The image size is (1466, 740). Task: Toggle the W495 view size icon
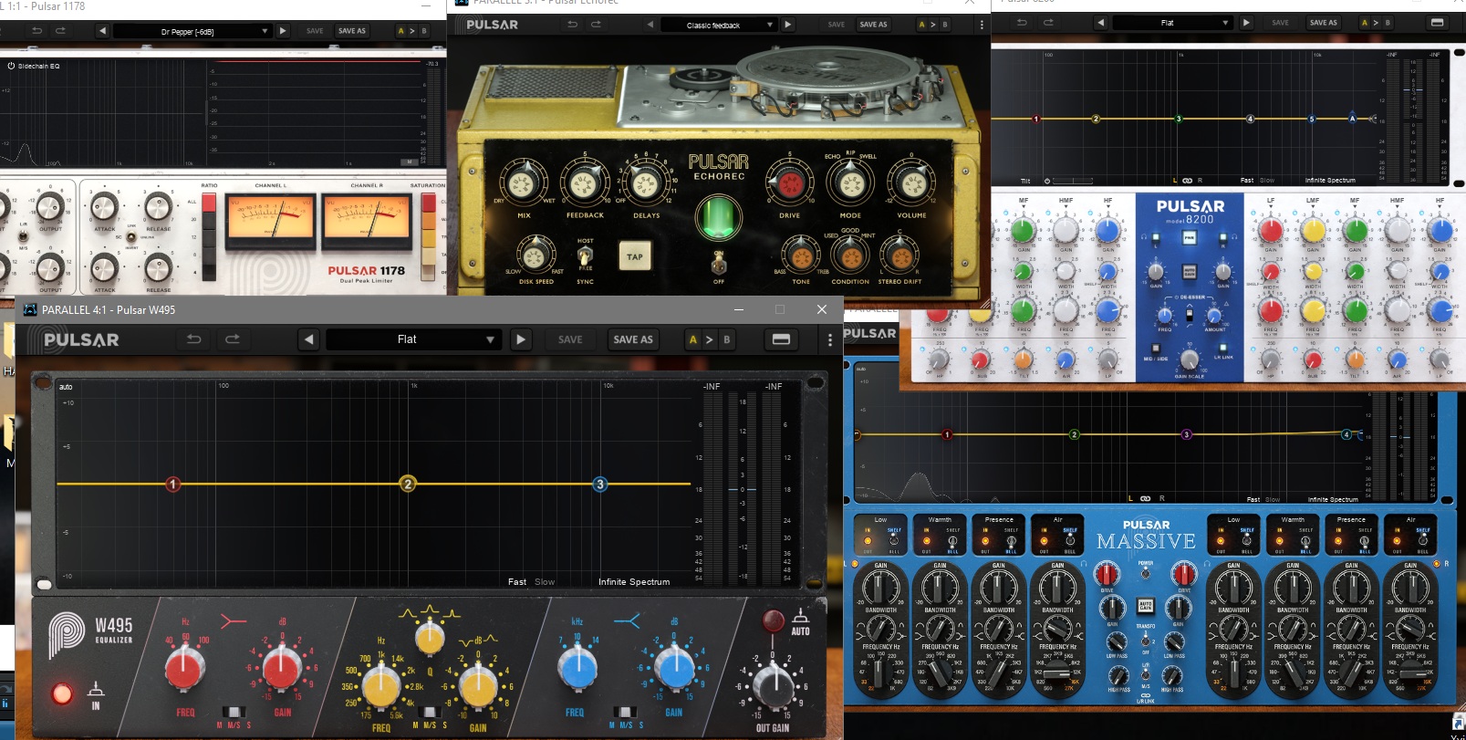(x=781, y=339)
